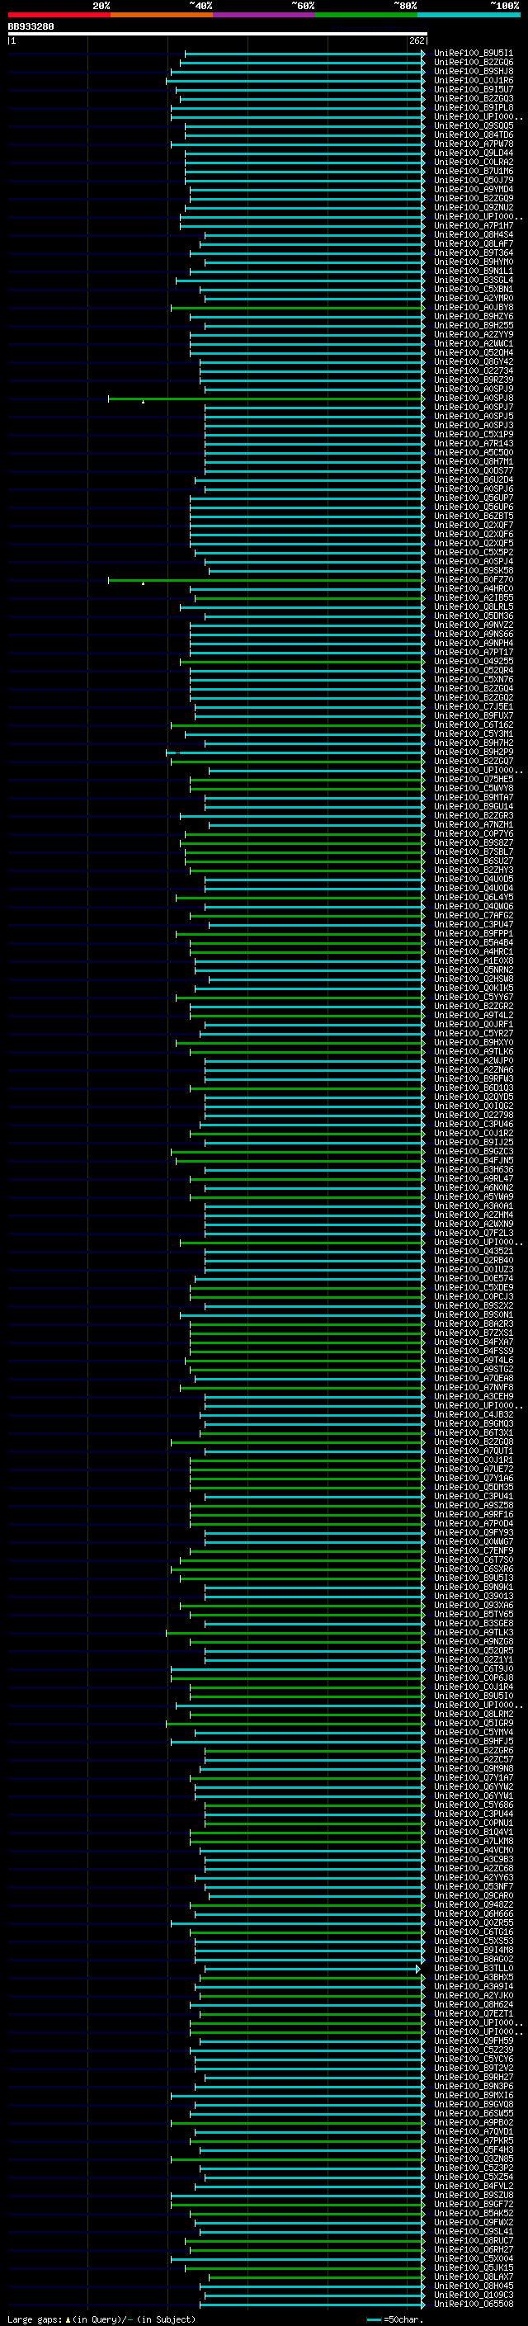Open hit UniRef100_Q50J79
The image size is (528, 2326).
474,180
